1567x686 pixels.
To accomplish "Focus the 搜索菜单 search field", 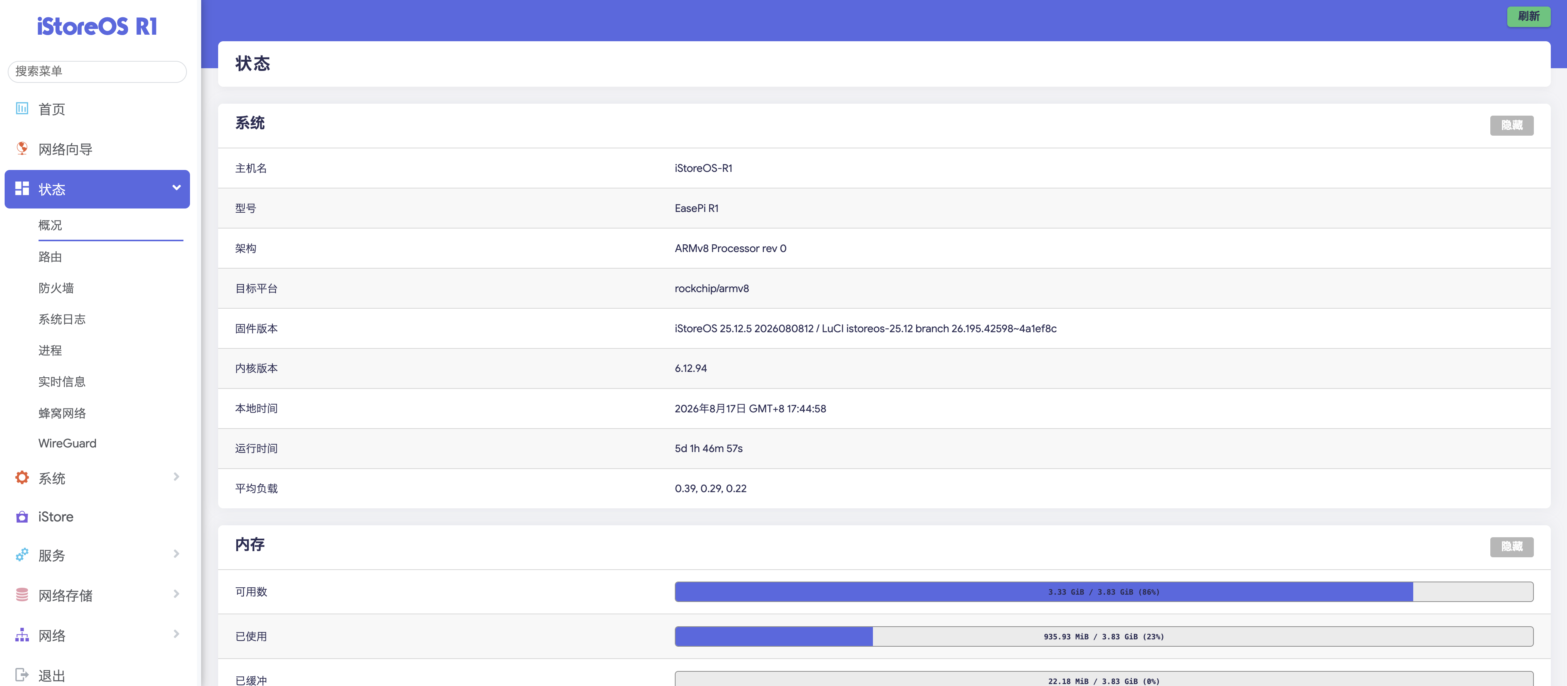I will click(98, 72).
